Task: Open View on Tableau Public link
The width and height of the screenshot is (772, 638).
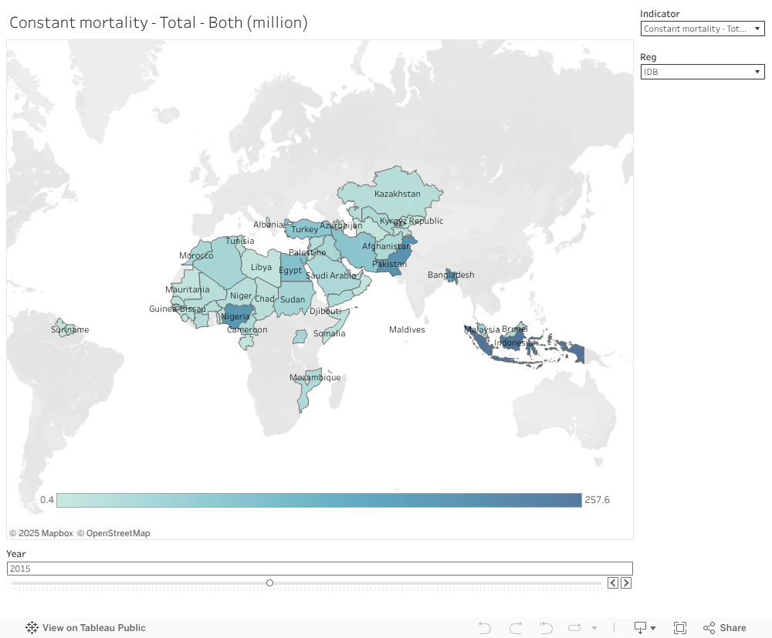Action: coord(93,628)
